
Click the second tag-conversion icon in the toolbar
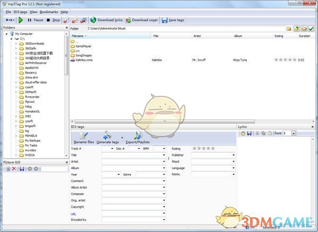pyautogui.click(x=75, y=20)
